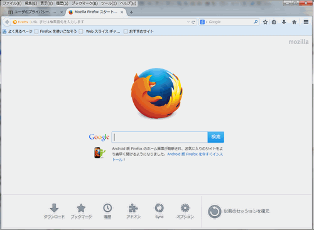This screenshot has height=230, width=314.
Task: Click the Home toolbar icon
Action: coord(294,22)
